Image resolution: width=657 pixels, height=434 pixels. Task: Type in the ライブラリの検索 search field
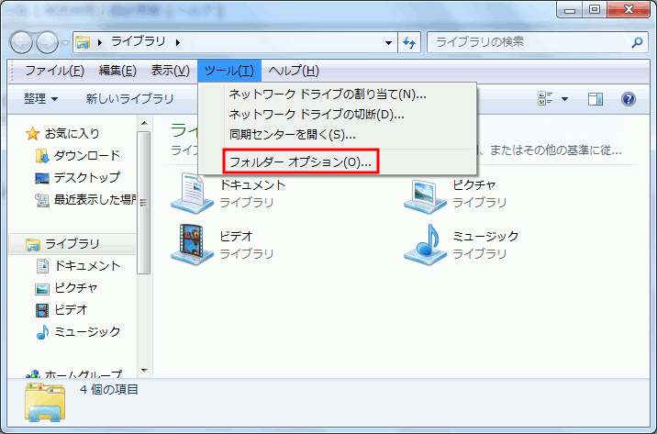pyautogui.click(x=528, y=42)
